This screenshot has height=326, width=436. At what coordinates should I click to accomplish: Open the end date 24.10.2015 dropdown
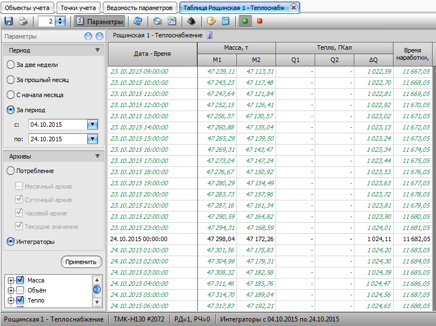tap(92, 139)
